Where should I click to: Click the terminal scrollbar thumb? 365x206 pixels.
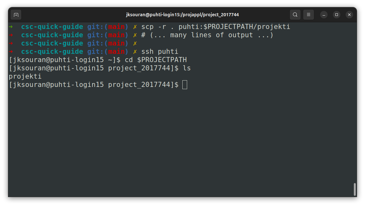(355, 189)
